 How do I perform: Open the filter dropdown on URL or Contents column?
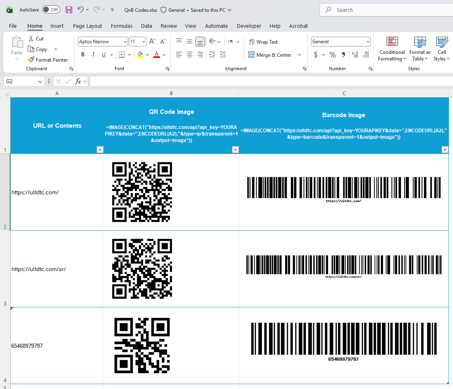pos(100,149)
